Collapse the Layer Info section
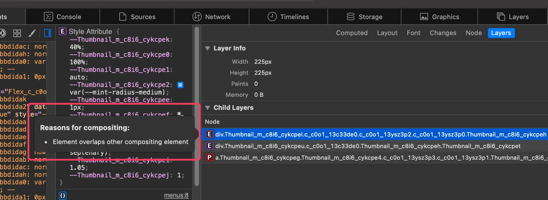 coord(208,48)
